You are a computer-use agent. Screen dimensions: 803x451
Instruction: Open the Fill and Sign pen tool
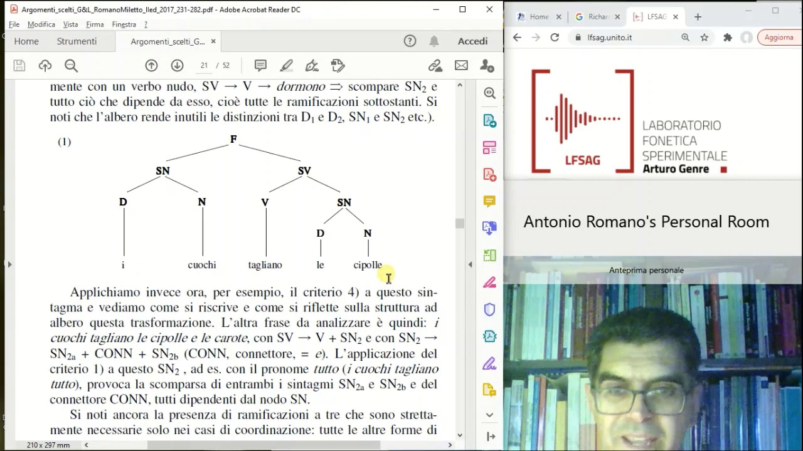(312, 66)
